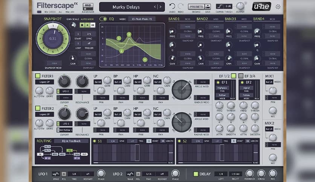The height and width of the screenshot is (182, 315).
Task: Open settings via the gear icon
Action: [x=278, y=7]
